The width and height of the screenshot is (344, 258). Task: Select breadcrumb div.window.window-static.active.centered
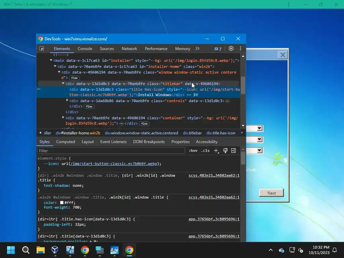point(141,133)
